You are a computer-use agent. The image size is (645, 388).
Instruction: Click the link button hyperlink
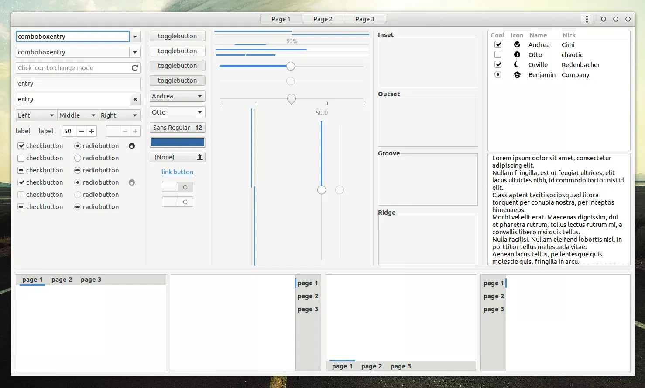click(177, 172)
